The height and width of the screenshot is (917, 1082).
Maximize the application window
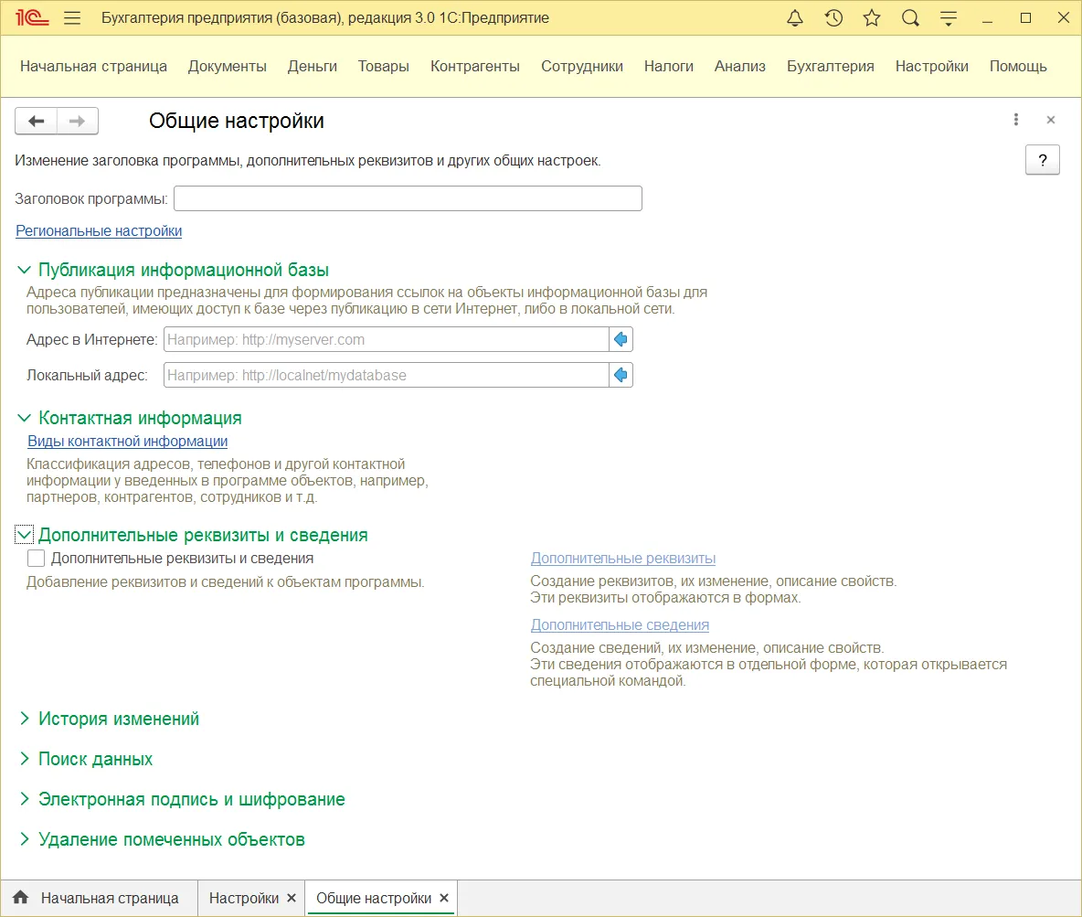pos(1025,18)
